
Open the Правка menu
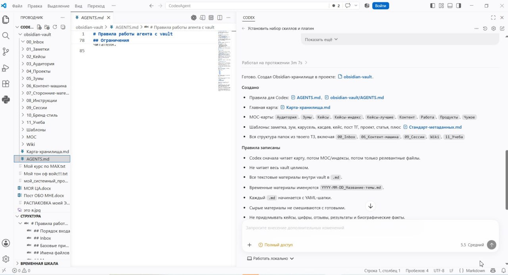pos(35,6)
